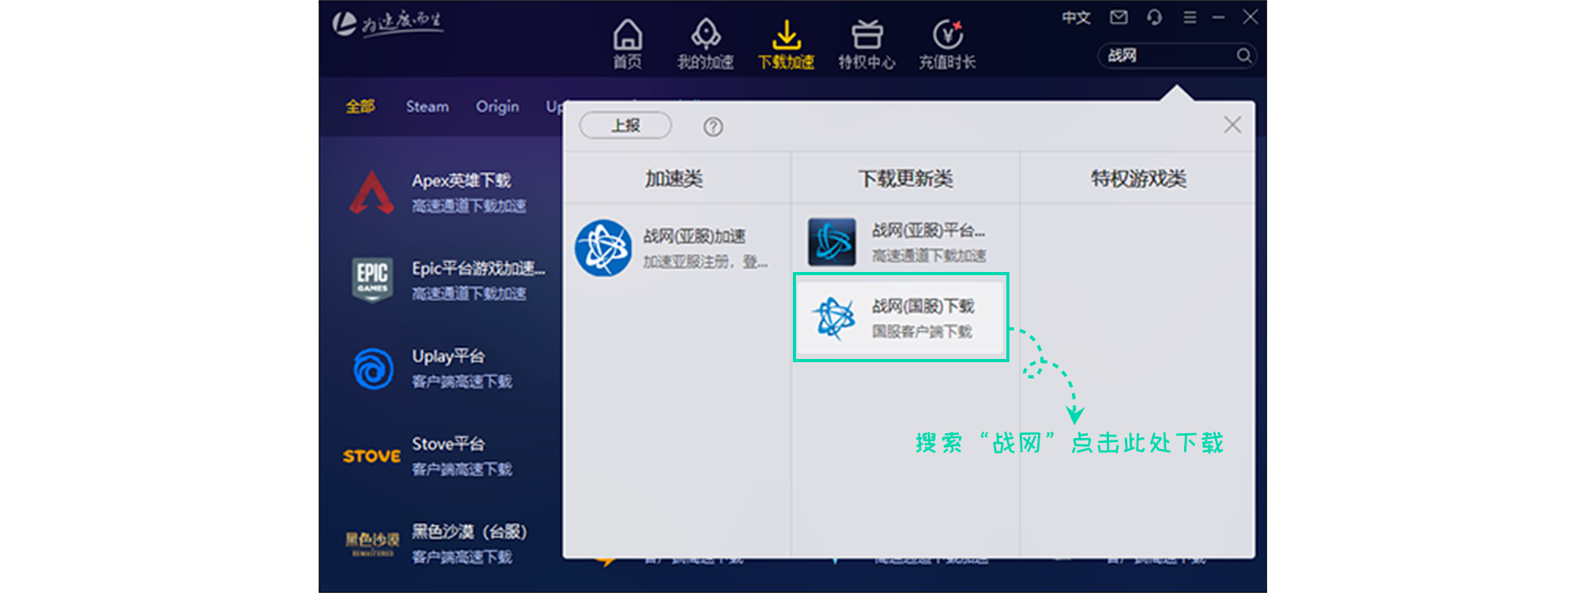Open 充值时长 recharge icon
This screenshot has height=593, width=1581.
pyautogui.click(x=947, y=35)
